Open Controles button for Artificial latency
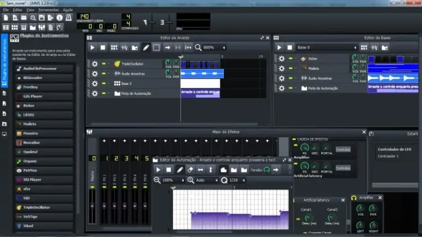The image size is (422, 237). click(x=343, y=168)
